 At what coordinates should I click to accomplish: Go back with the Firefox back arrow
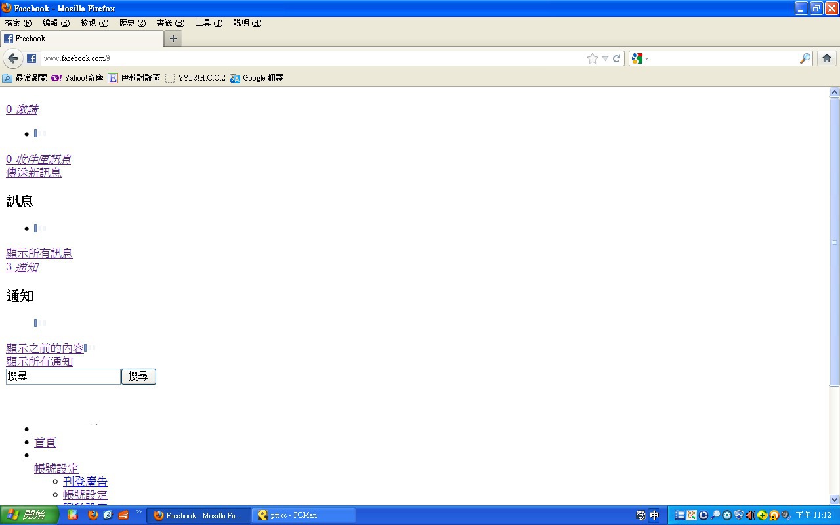12,58
